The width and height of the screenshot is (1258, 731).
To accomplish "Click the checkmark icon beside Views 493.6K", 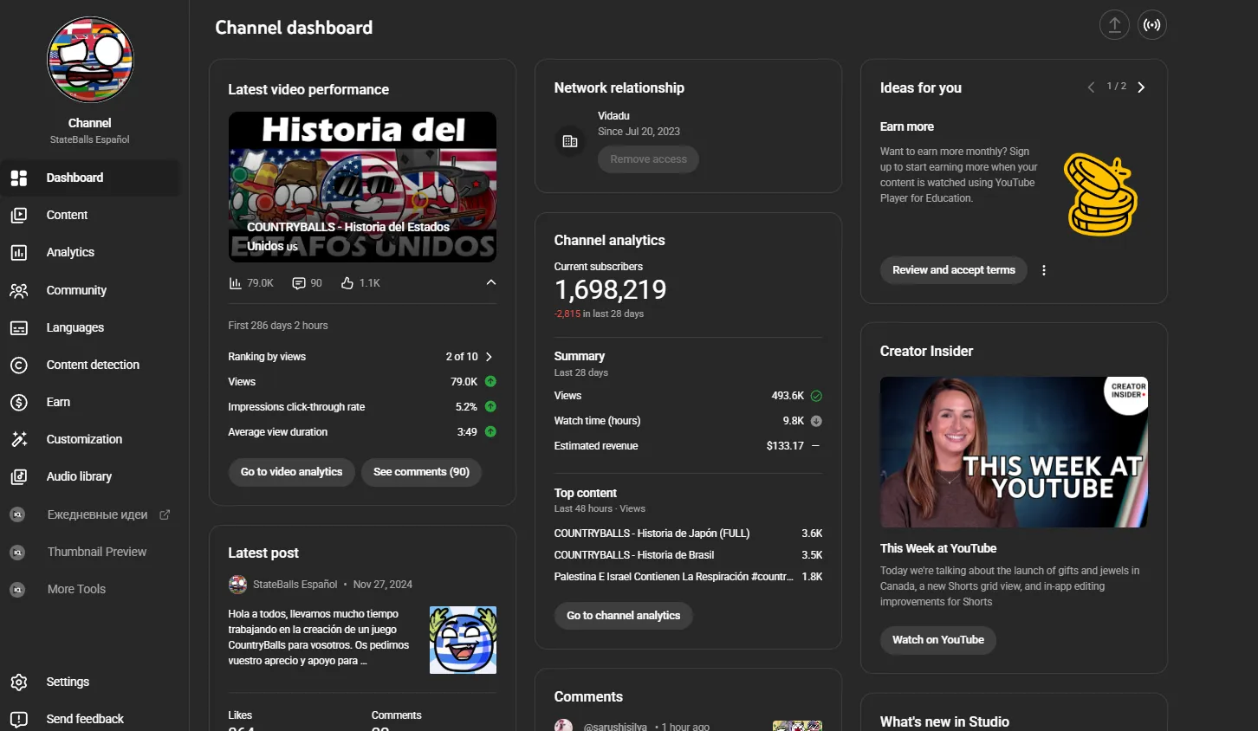I will click(x=816, y=396).
